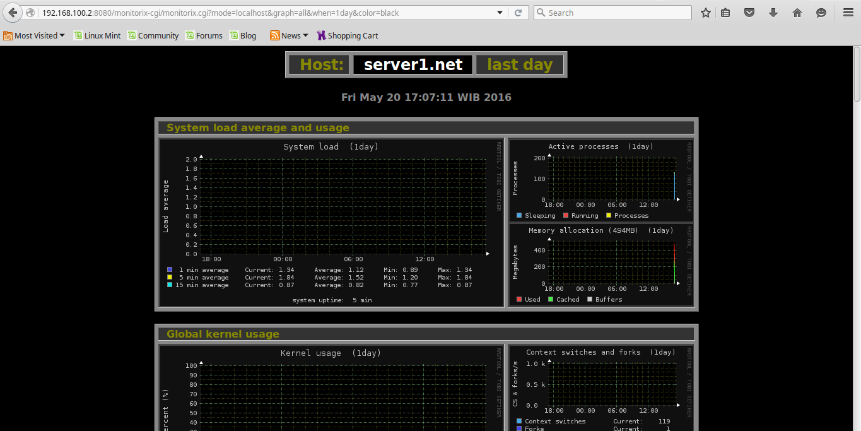Open the Community bookmark
861x431 pixels.
(153, 36)
